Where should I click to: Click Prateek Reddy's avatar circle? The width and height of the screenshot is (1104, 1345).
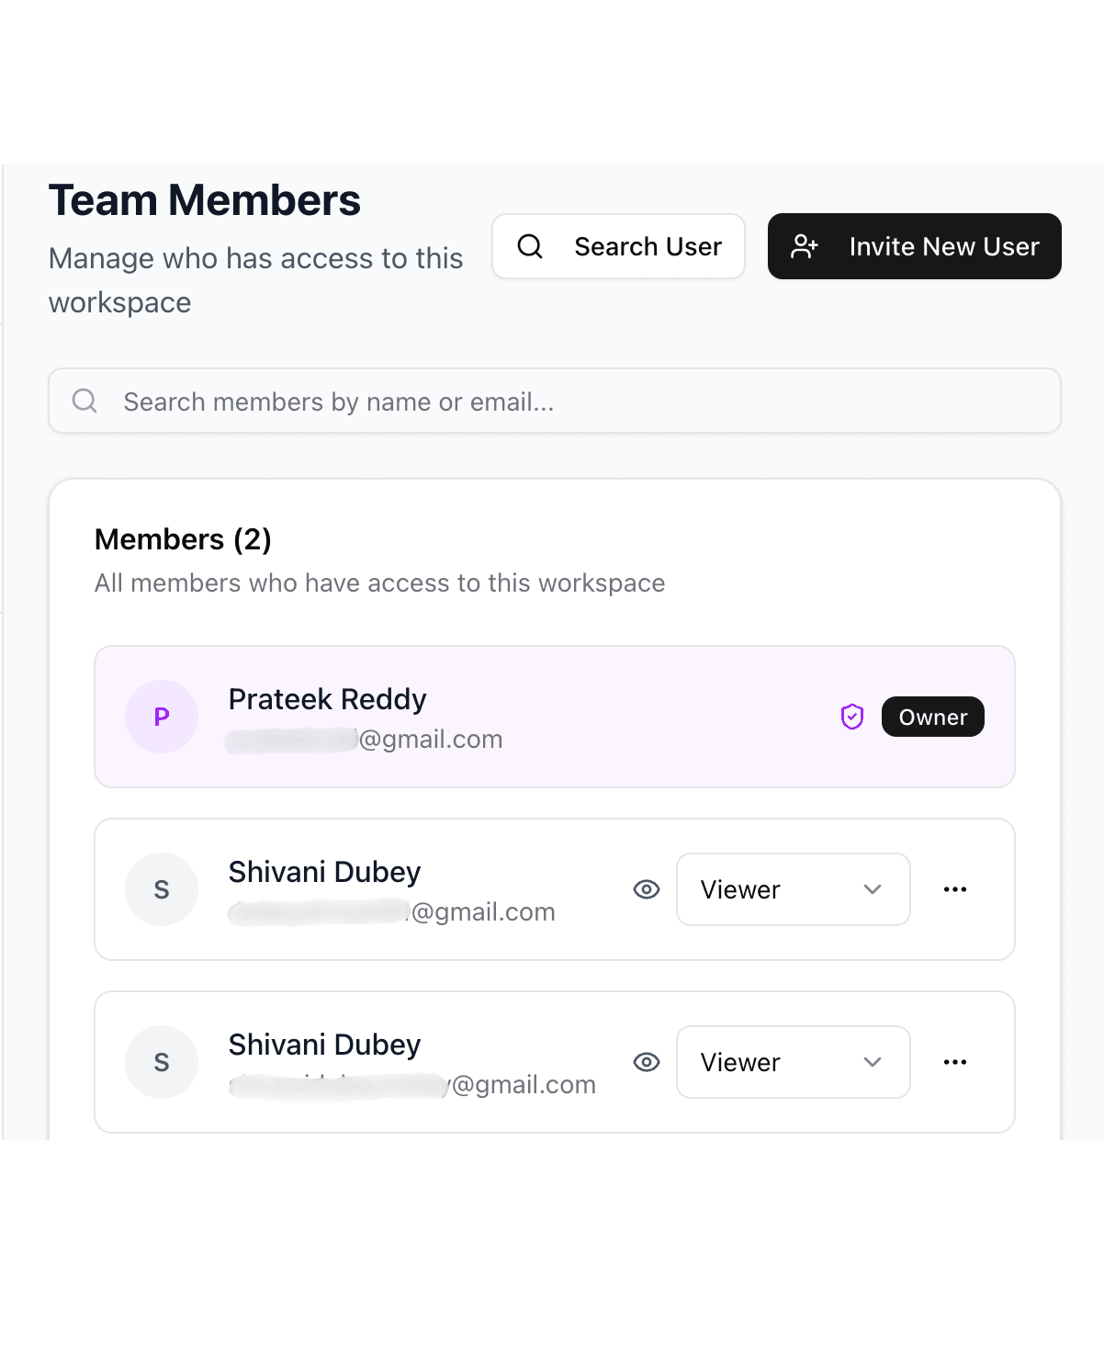click(x=162, y=717)
